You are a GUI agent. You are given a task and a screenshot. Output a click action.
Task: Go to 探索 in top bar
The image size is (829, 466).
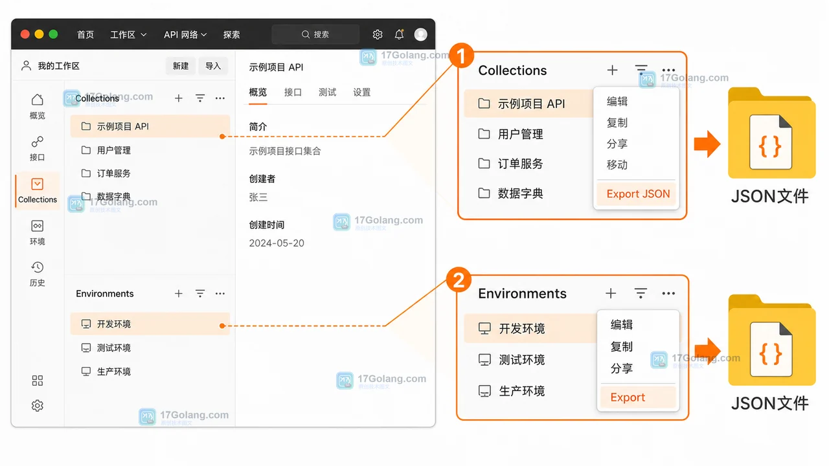pyautogui.click(x=232, y=34)
